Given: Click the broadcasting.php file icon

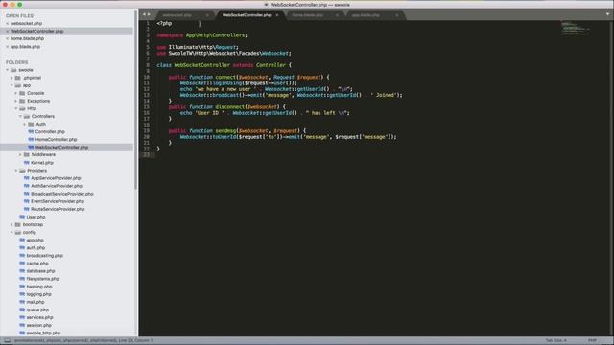Looking at the screenshot, I should tap(22, 256).
